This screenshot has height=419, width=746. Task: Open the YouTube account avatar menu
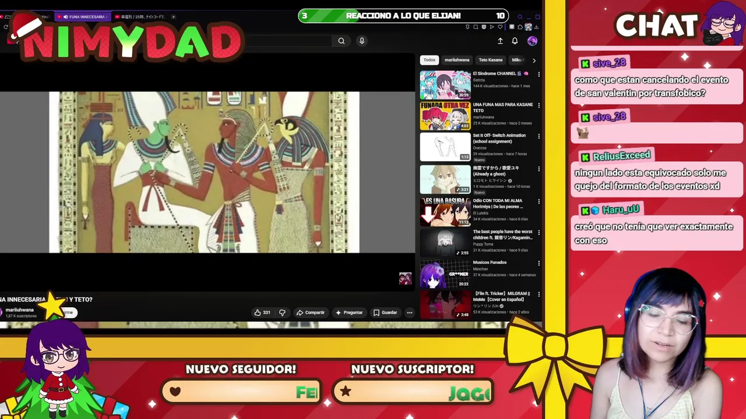[x=532, y=41]
